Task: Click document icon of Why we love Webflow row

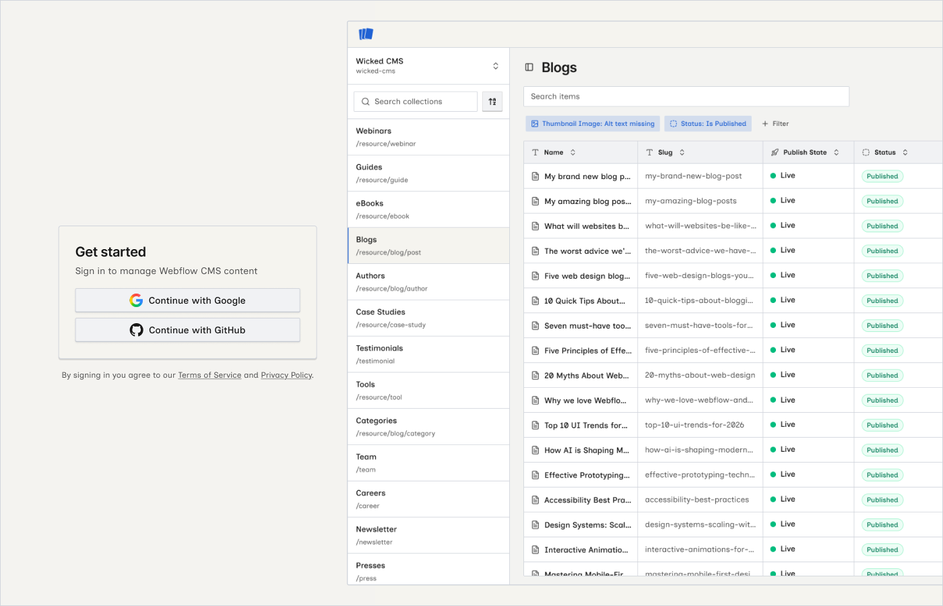Action: 535,401
